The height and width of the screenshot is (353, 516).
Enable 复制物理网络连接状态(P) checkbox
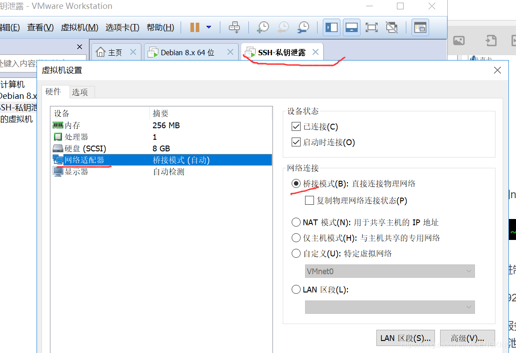pyautogui.click(x=310, y=200)
